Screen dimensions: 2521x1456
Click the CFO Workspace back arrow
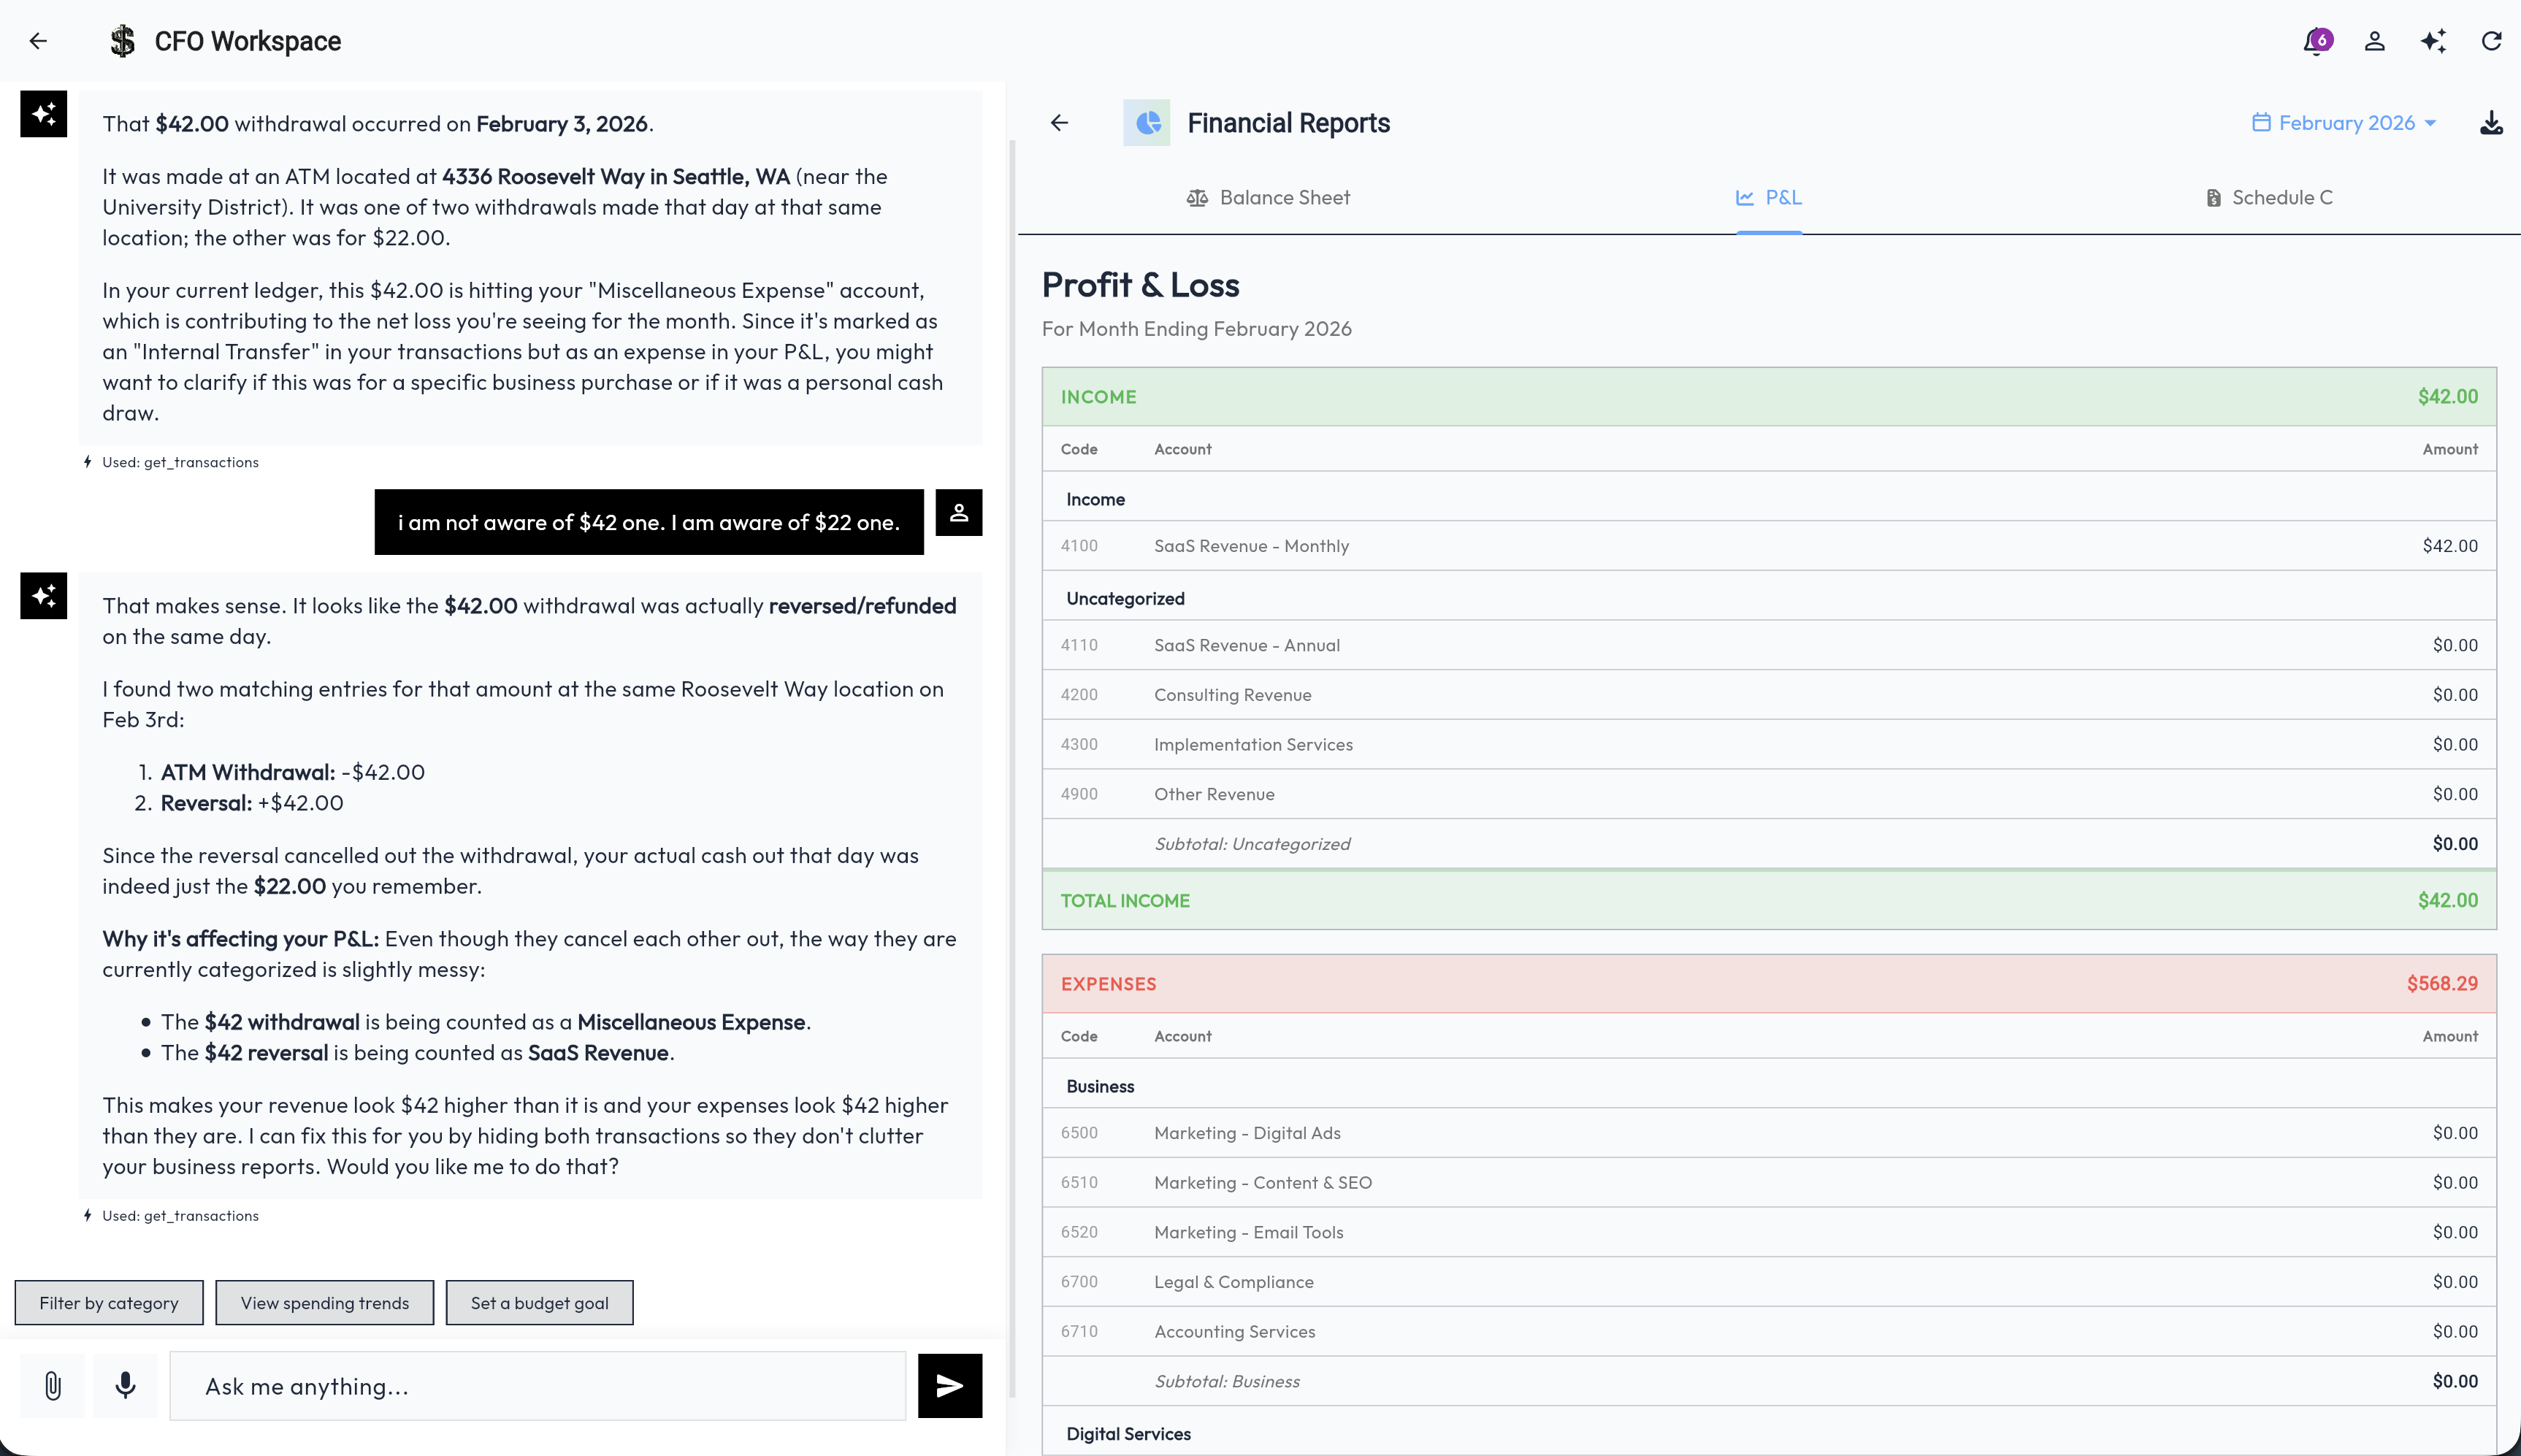38,41
